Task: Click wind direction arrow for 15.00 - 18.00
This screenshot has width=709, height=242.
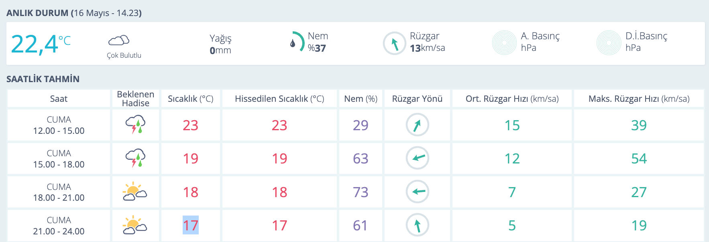Action: (x=418, y=158)
